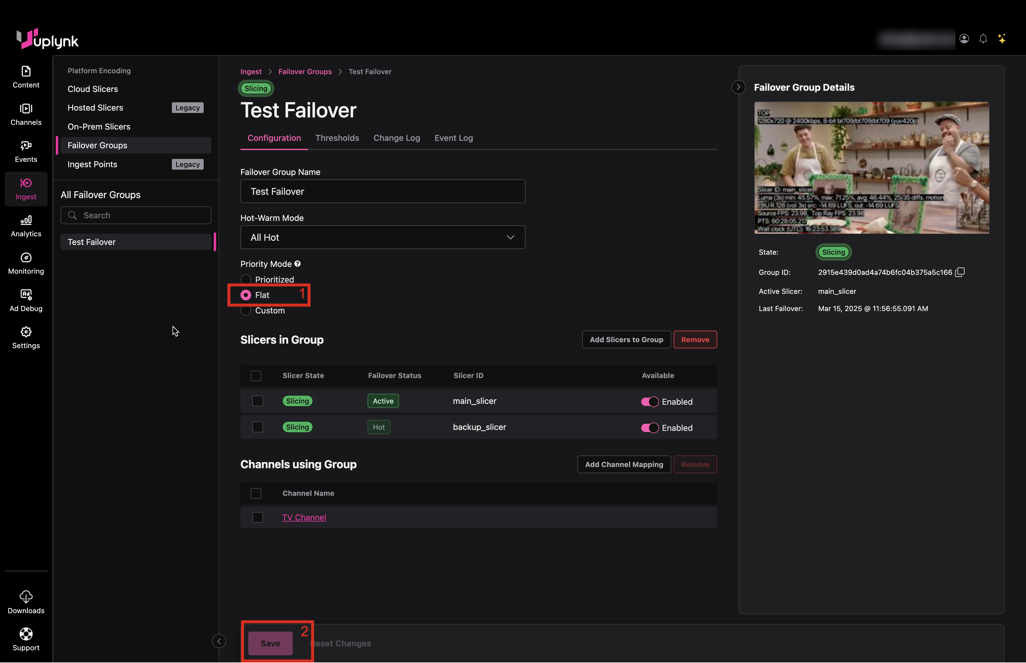Select the Prioritized radio option

coord(246,279)
